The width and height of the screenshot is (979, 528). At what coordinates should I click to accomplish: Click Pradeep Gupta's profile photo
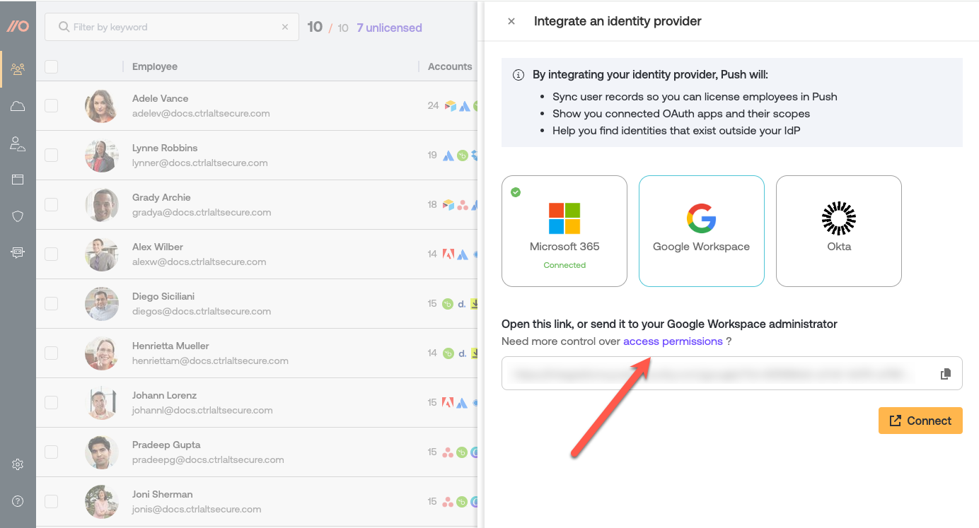pyautogui.click(x=101, y=452)
